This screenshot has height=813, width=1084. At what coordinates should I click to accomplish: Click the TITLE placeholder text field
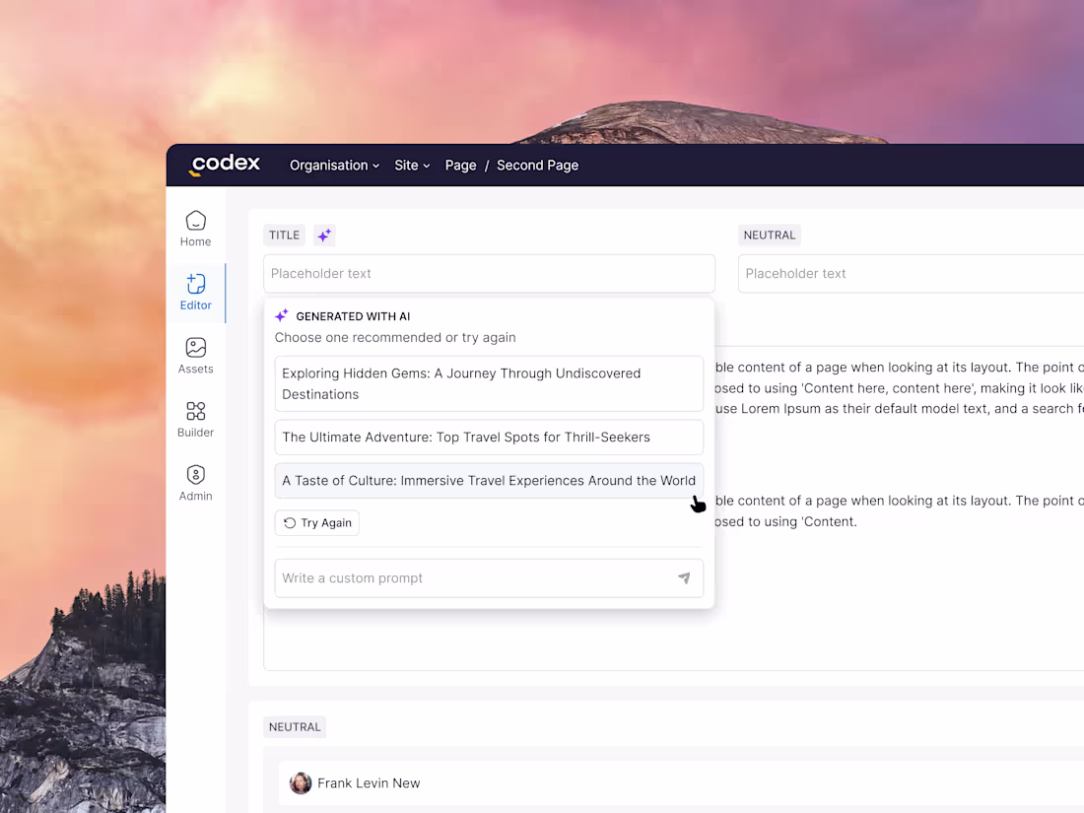coord(489,273)
